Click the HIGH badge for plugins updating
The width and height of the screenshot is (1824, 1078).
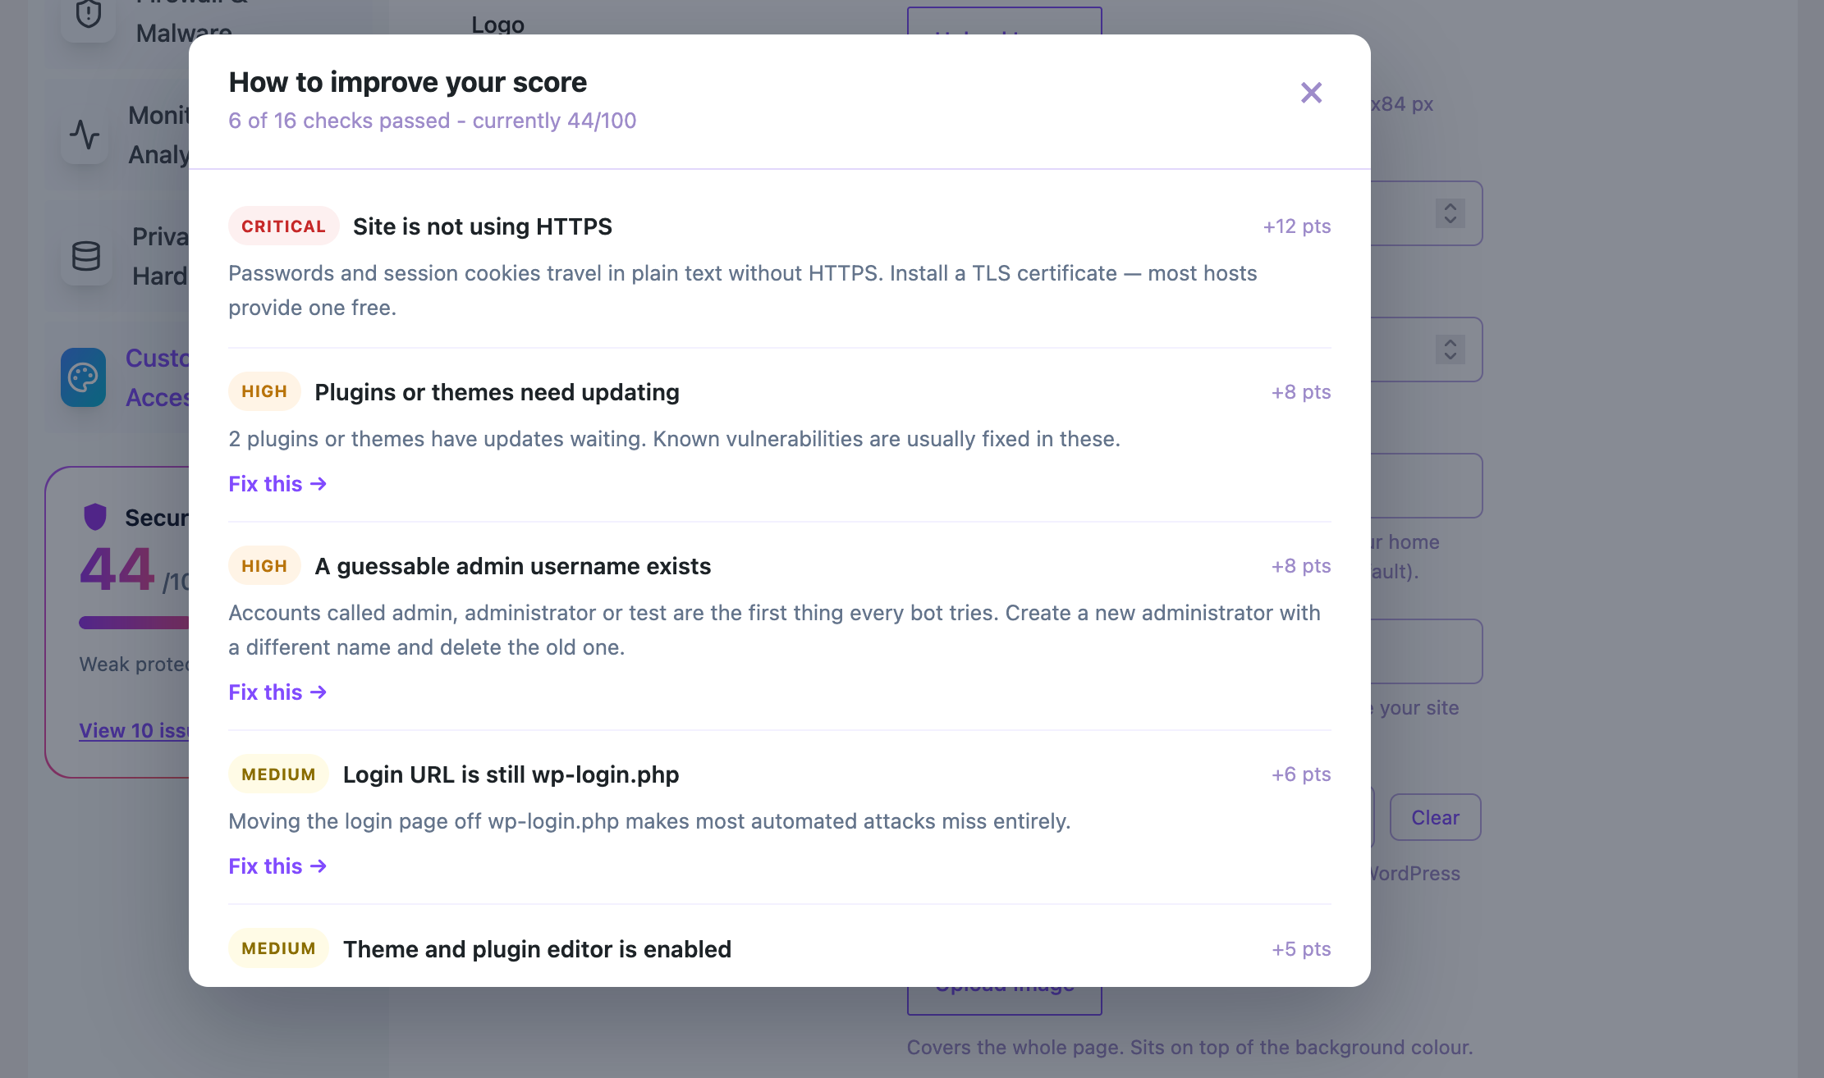264,391
